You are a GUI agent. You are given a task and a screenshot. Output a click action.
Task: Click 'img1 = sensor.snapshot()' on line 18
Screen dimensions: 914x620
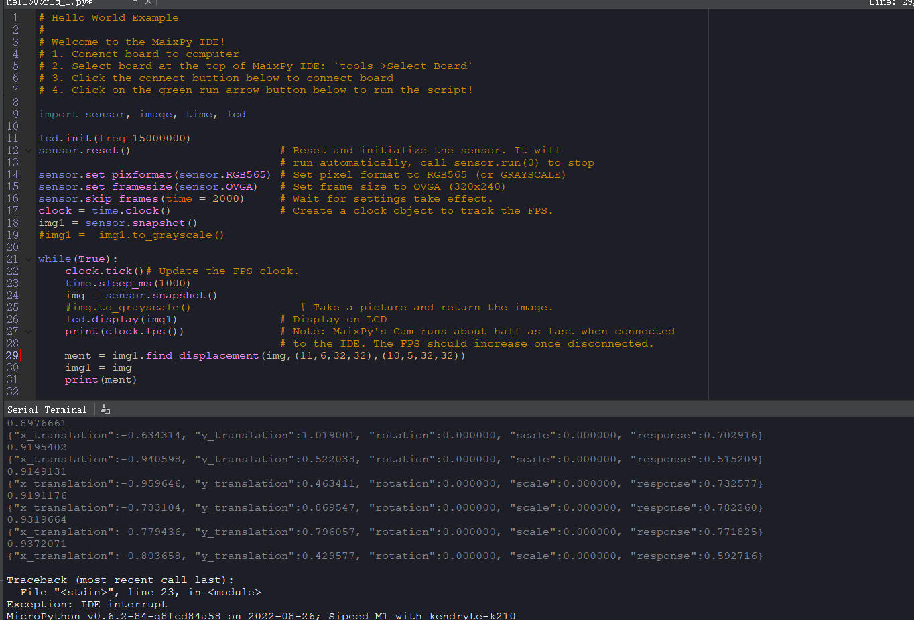click(x=118, y=223)
